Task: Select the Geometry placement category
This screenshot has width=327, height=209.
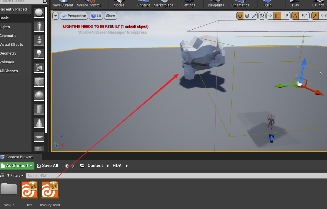Action: [16, 53]
